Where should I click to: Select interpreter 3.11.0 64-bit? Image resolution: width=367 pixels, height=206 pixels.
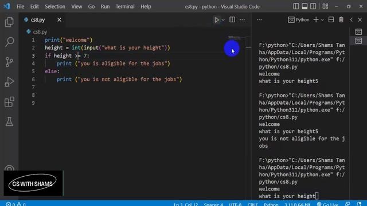click(x=297, y=204)
